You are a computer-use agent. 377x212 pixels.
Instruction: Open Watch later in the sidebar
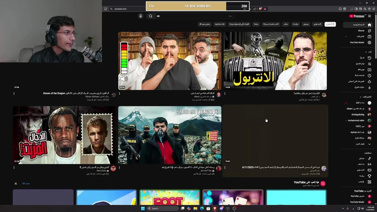358,76
